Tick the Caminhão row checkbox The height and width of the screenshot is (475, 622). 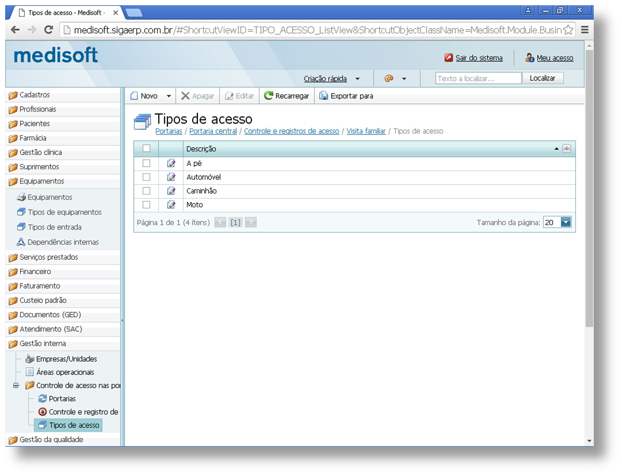[147, 191]
